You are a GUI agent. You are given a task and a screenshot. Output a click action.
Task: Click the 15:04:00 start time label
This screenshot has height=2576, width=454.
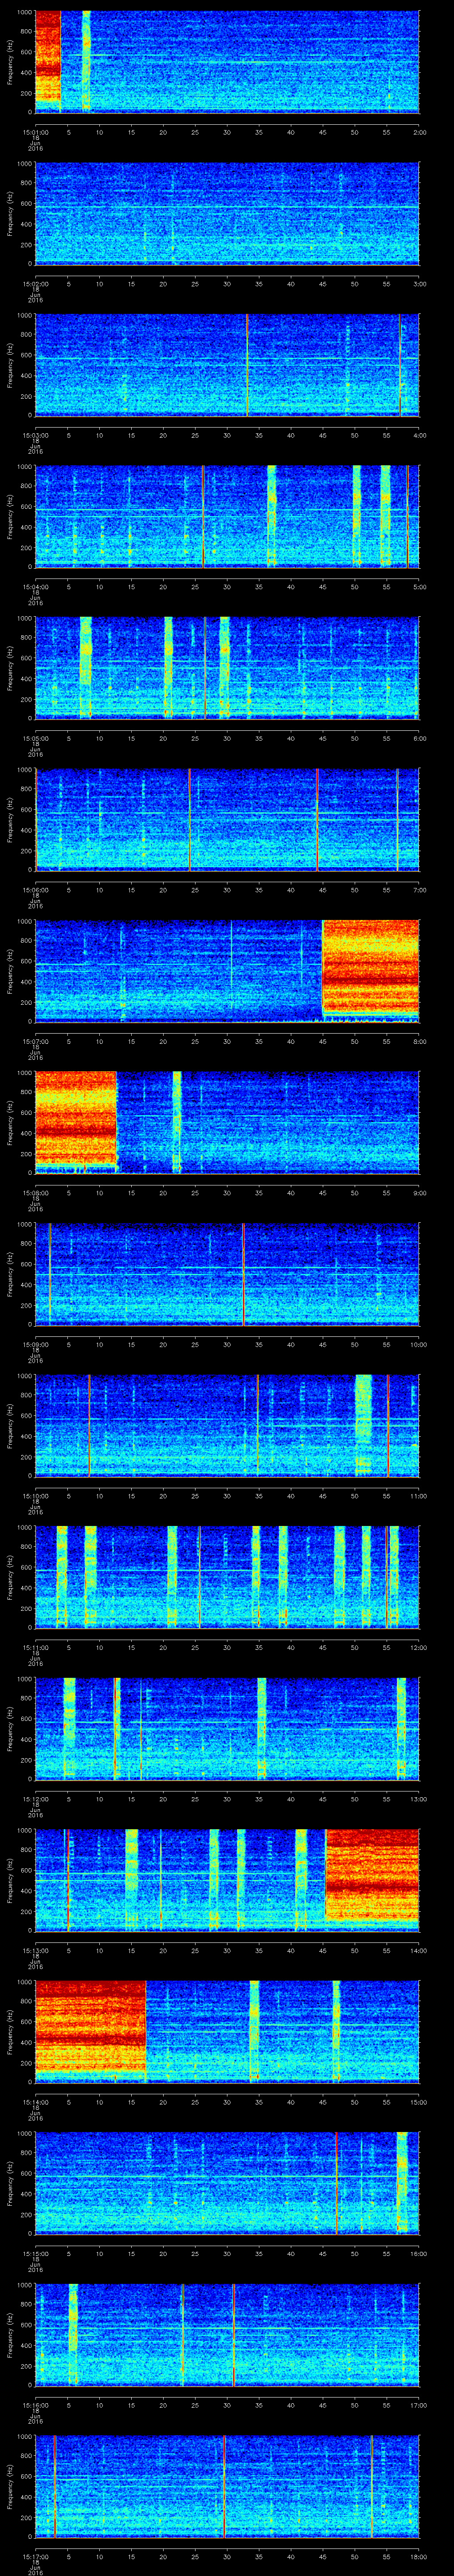coord(35,586)
